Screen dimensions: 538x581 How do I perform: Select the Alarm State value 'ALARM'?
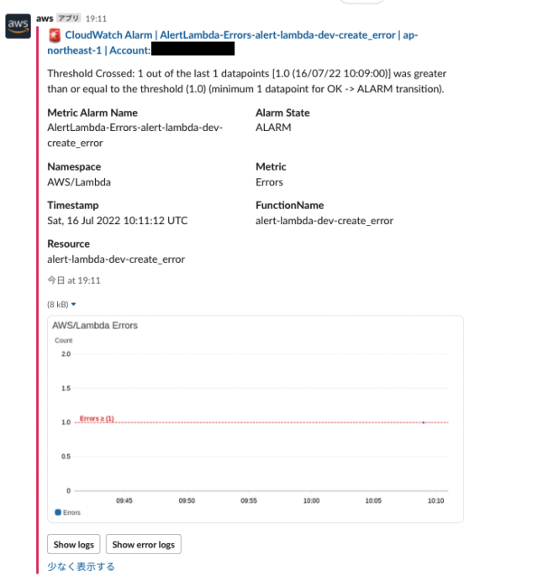pos(273,128)
